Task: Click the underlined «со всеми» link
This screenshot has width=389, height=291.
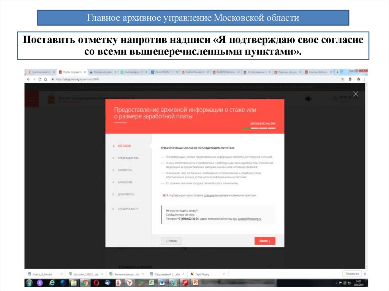Action: point(209,195)
